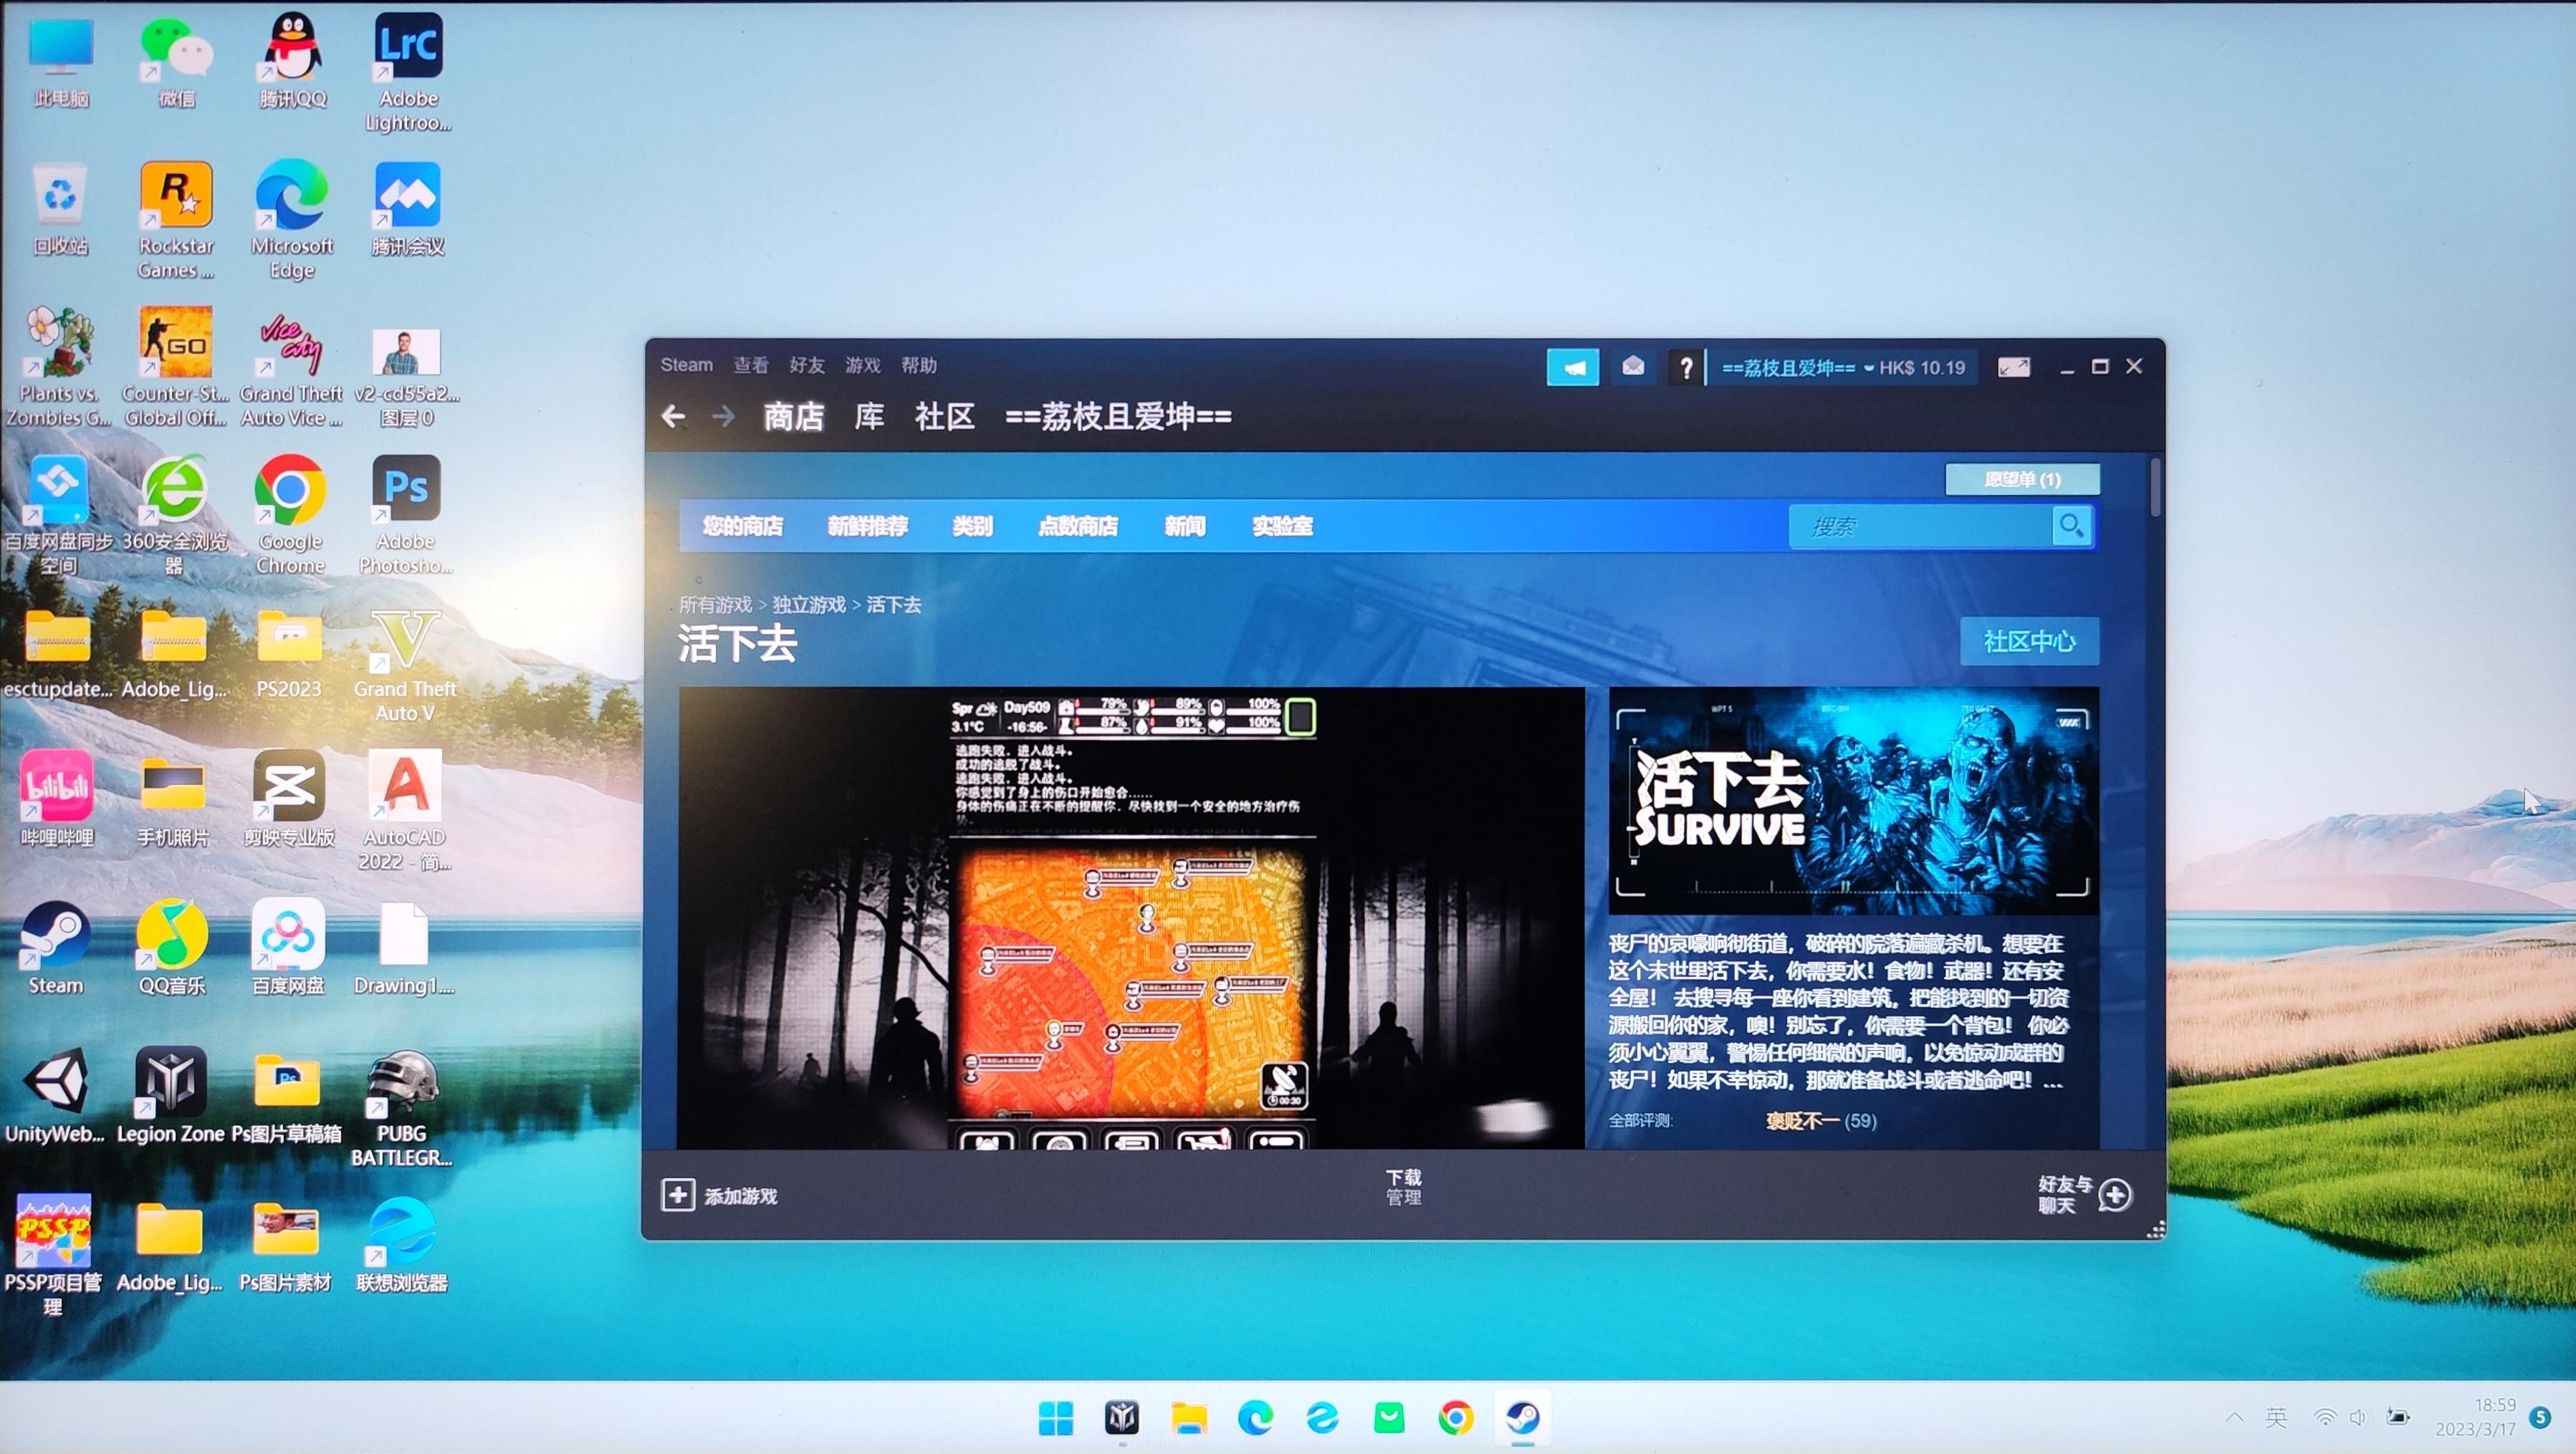Open File Explorer from the taskbar

1189,1417
